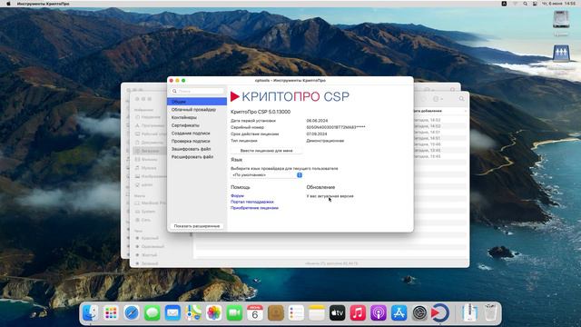Open Contacts app in dock

tap(276, 313)
